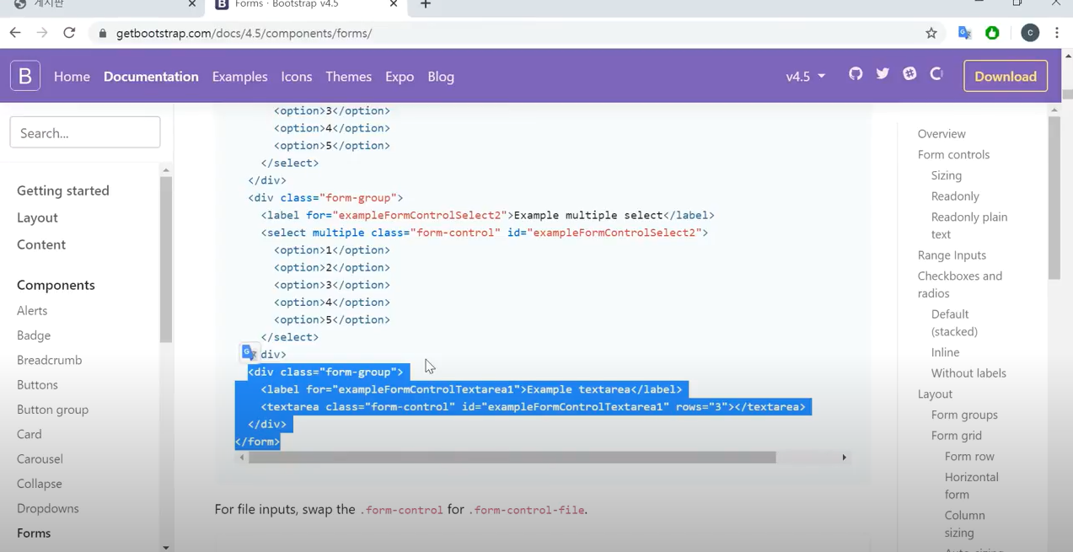This screenshot has height=552, width=1073.
Task: Collapse the Components sidebar section
Action: point(56,285)
